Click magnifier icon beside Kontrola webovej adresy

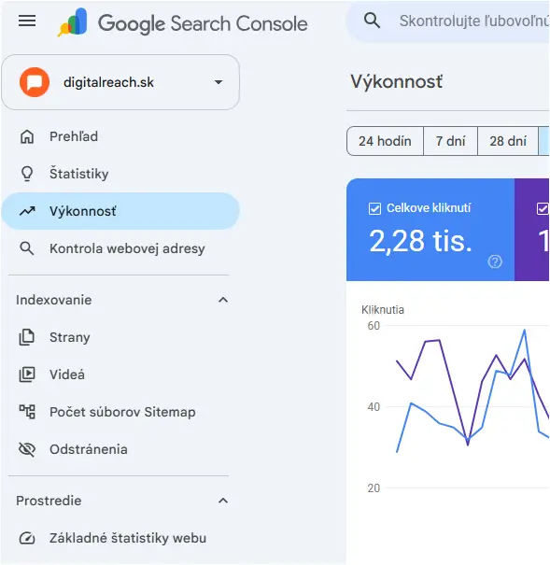tap(27, 248)
